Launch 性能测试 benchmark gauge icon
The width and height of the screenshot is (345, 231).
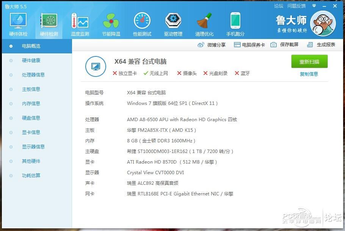pos(142,21)
